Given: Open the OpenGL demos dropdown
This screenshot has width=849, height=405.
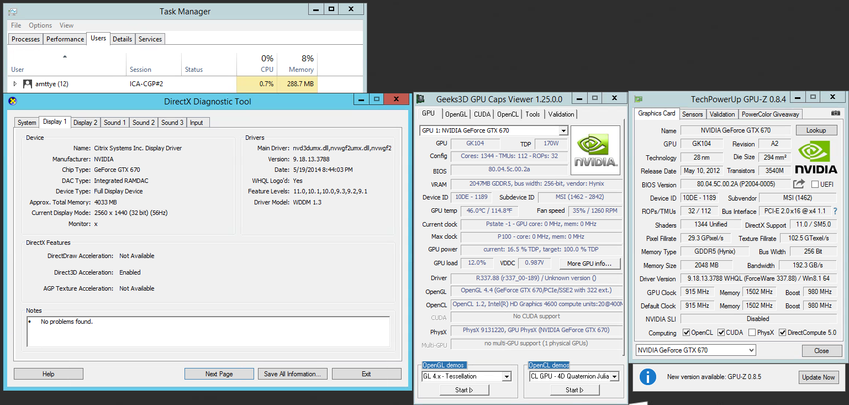Looking at the screenshot, I should [x=507, y=376].
